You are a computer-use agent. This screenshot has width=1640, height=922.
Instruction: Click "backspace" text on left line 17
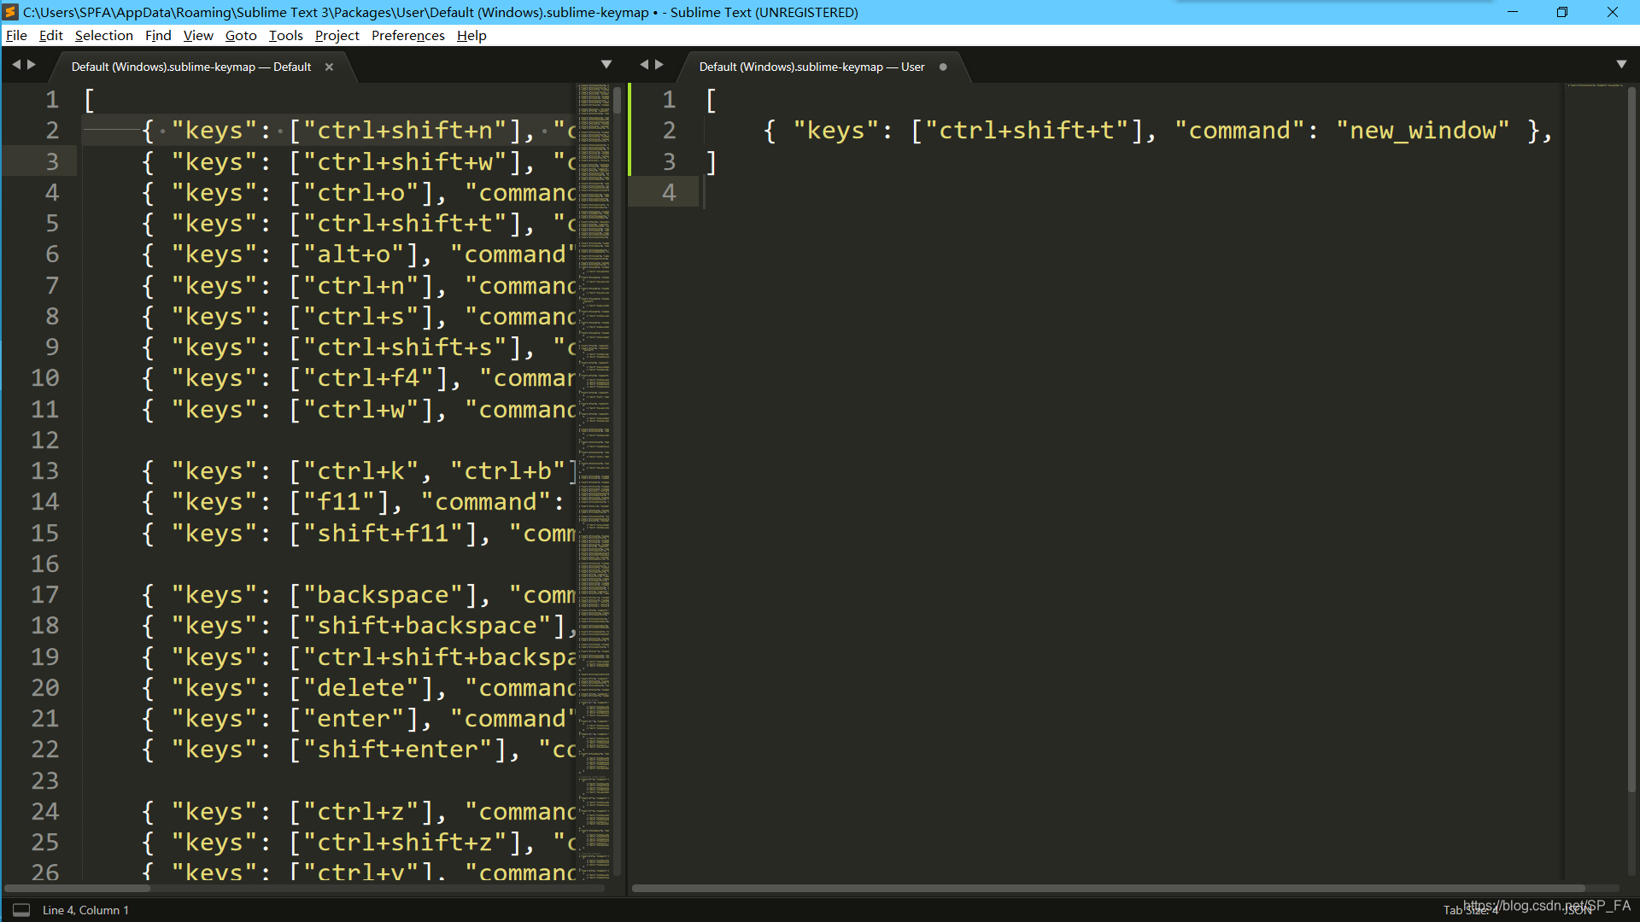tap(383, 595)
